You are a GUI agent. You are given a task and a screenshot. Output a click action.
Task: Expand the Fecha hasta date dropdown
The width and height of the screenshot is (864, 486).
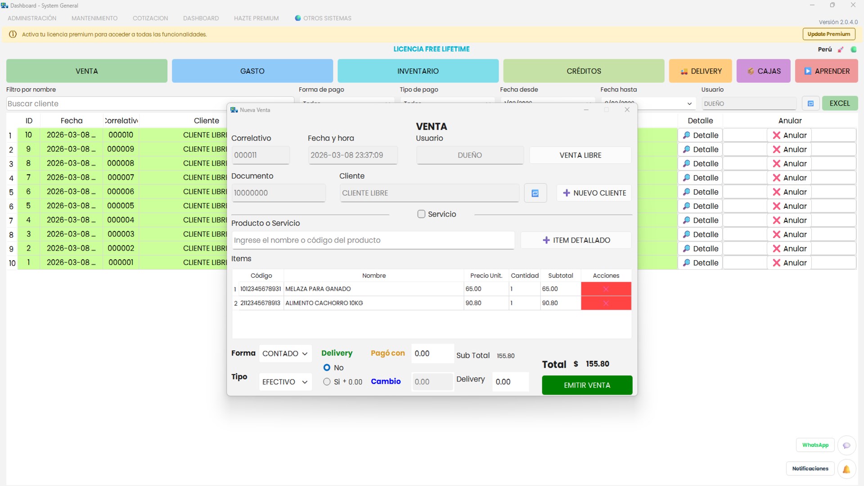pyautogui.click(x=689, y=104)
